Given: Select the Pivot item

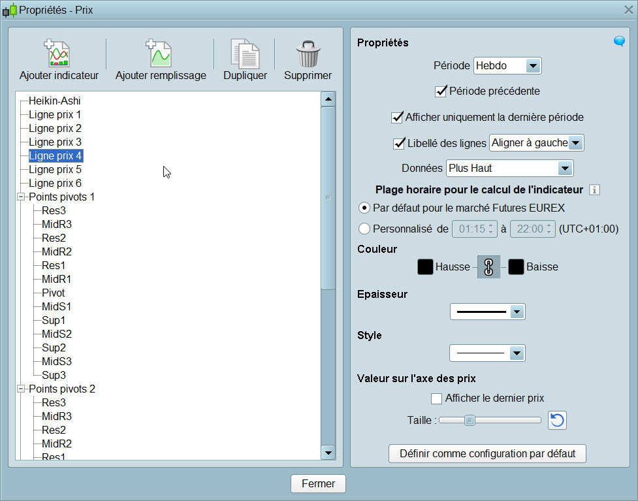Looking at the screenshot, I should (x=54, y=293).
